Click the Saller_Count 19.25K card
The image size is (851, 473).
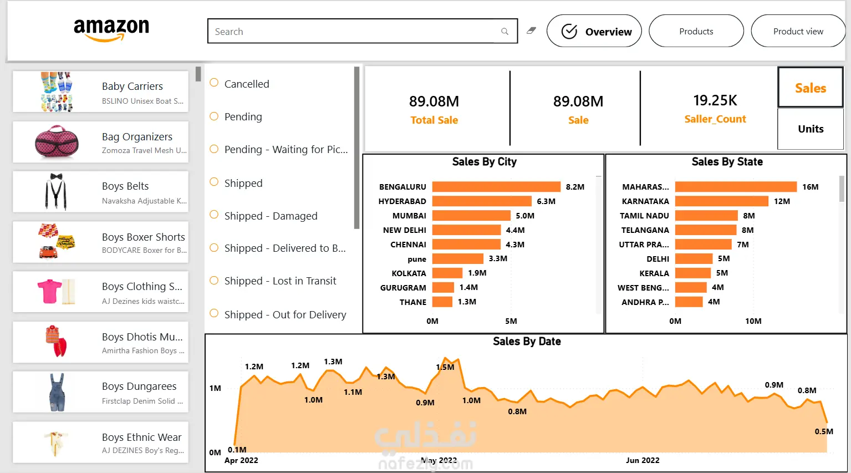point(715,109)
